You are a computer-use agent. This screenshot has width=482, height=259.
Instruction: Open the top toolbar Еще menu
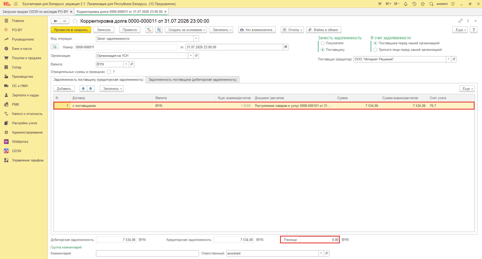(460, 30)
